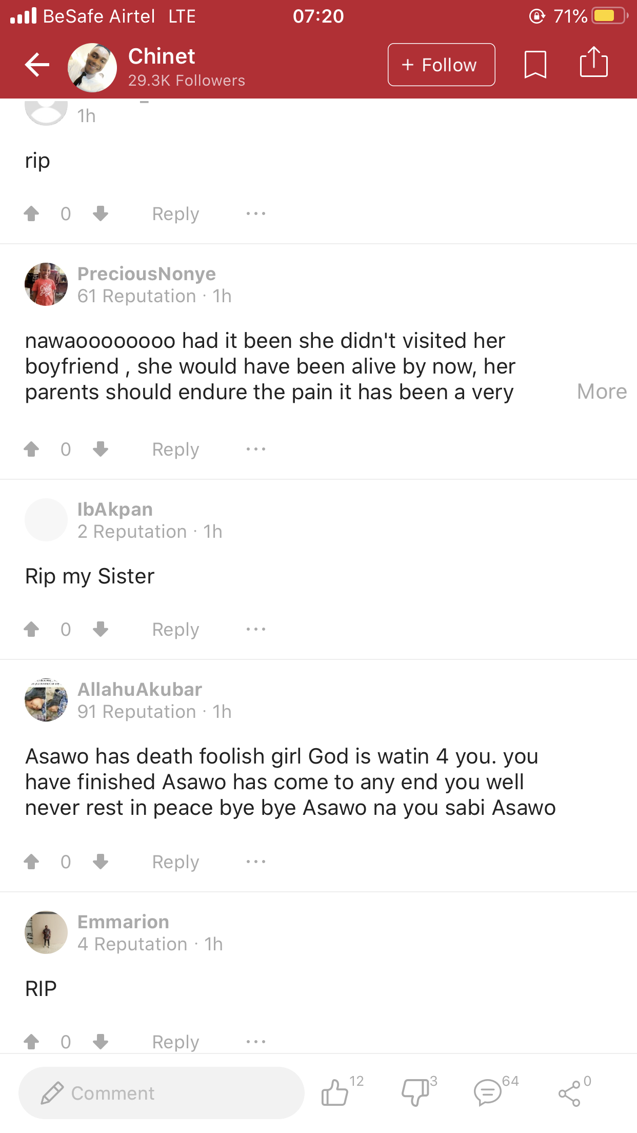Image resolution: width=637 pixels, height=1133 pixels.
Task: Dislike the article with thumbs-down
Action: pyautogui.click(x=415, y=1092)
